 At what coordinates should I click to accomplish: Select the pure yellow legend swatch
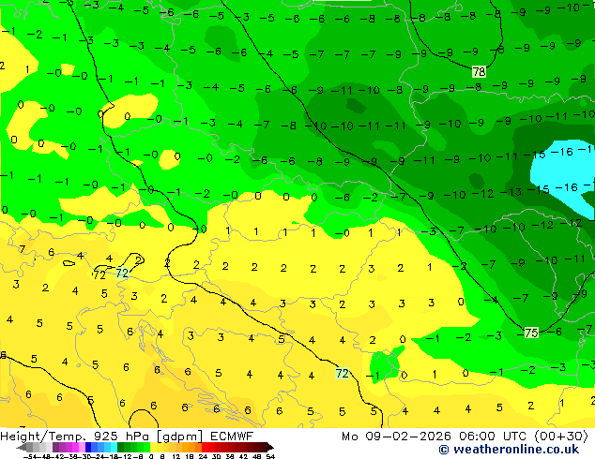pos(153,447)
